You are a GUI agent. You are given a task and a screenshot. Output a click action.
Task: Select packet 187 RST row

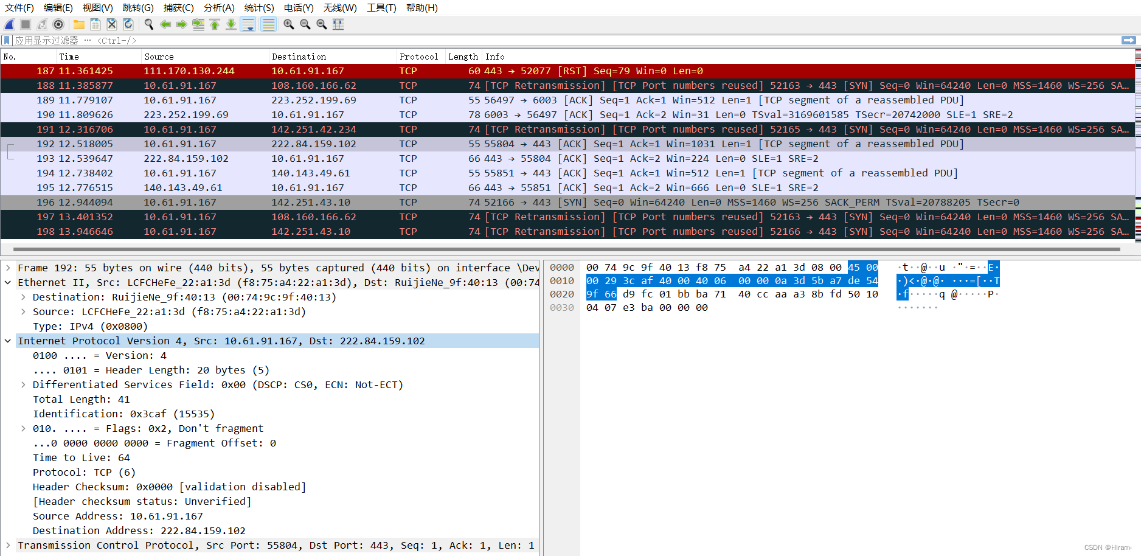tap(567, 71)
